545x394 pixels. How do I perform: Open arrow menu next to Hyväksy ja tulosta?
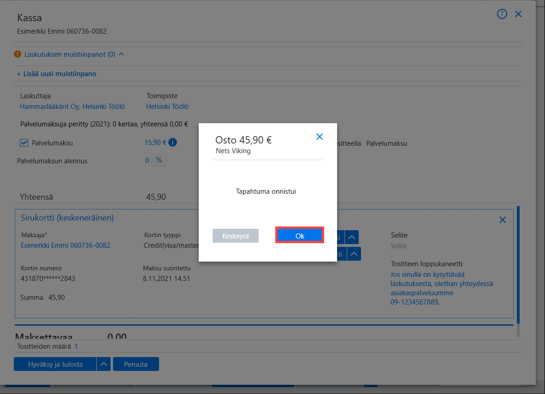pos(104,364)
